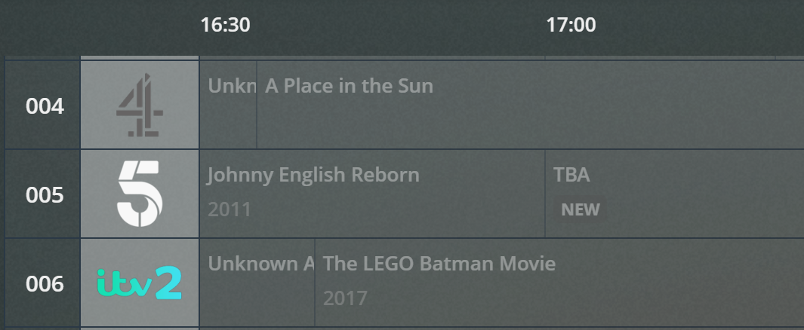Open The LEGO Batman Movie

click(x=439, y=264)
